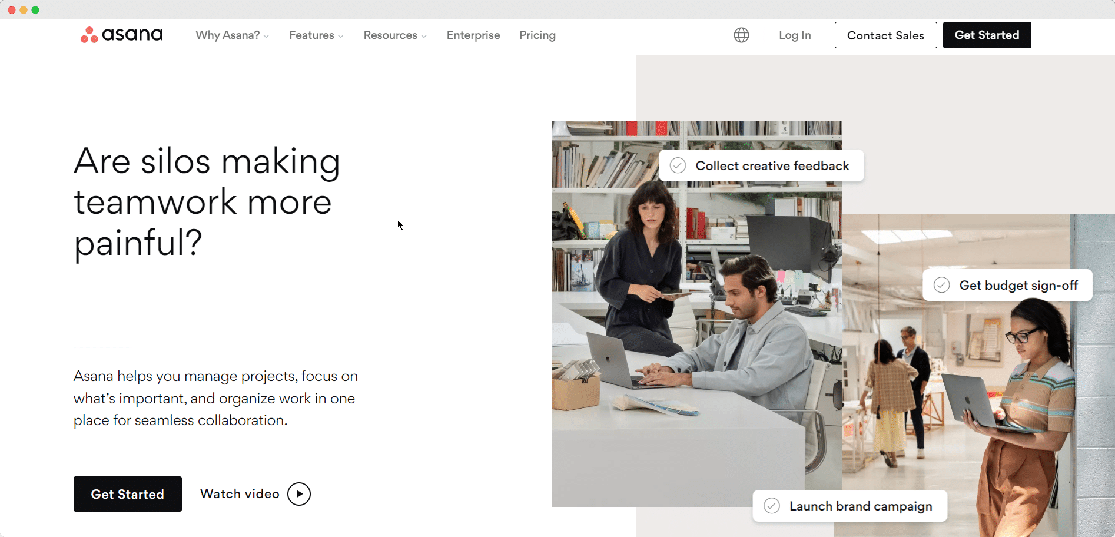Select Pricing in the navigation bar
Image resolution: width=1115 pixels, height=537 pixels.
point(537,35)
